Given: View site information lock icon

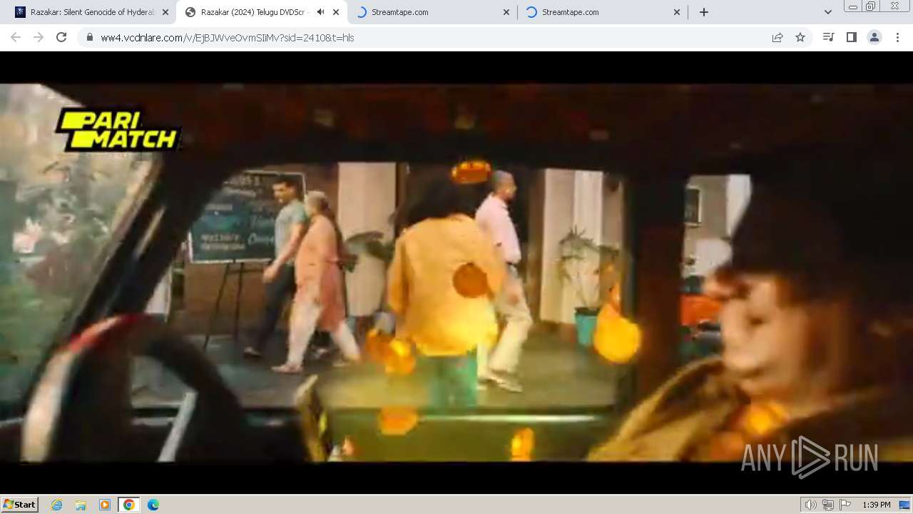Looking at the screenshot, I should [90, 37].
